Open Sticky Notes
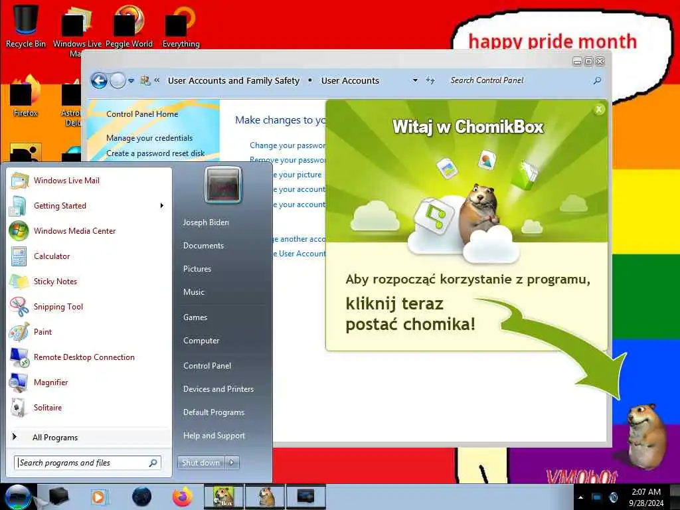The width and height of the screenshot is (680, 510). [89, 281]
